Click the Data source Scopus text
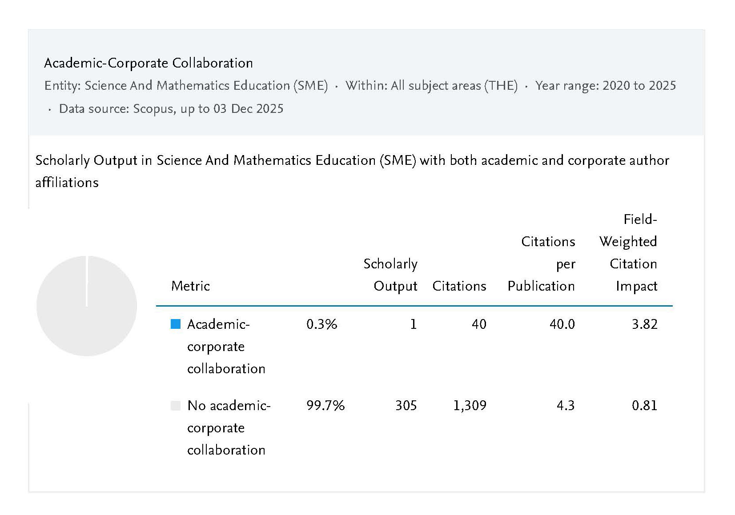Image resolution: width=735 pixels, height=515 pixels. 171,108
